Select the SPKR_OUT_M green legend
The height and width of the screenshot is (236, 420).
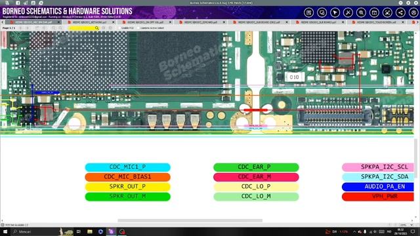click(x=127, y=197)
